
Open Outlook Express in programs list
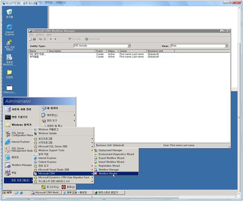click(x=63, y=162)
